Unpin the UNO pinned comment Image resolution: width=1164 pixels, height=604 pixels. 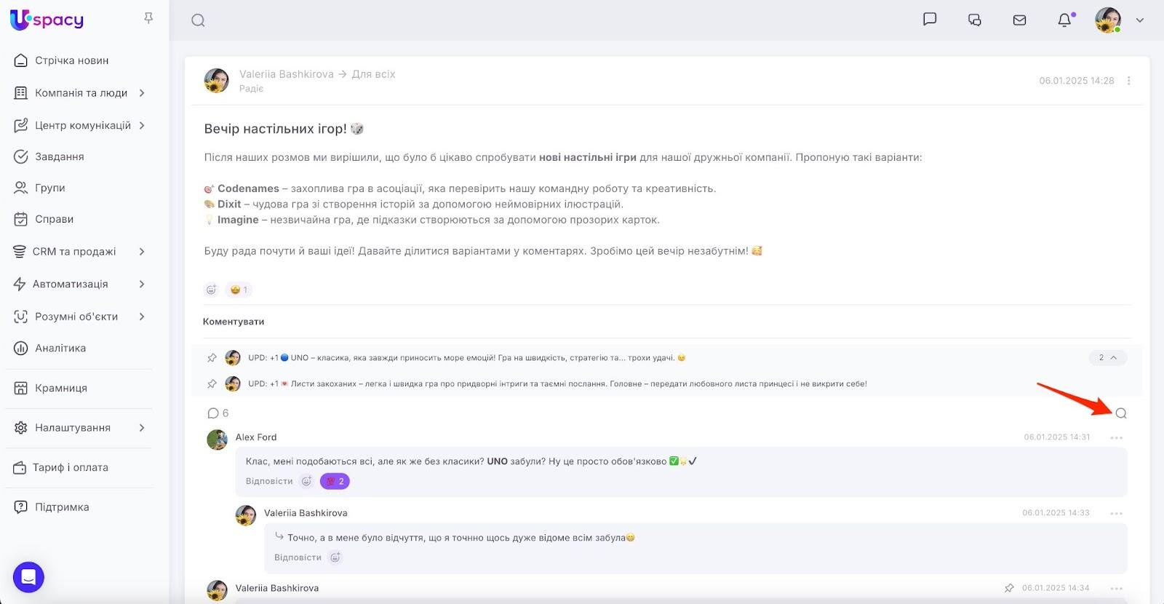pyautogui.click(x=212, y=358)
